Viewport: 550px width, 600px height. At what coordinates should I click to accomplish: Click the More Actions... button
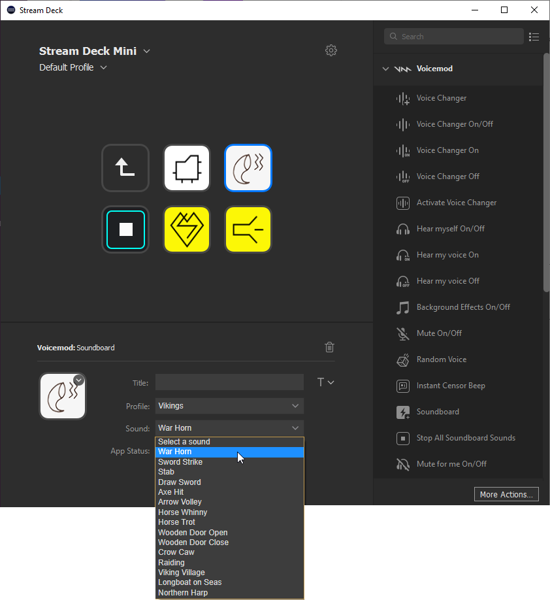pos(506,494)
